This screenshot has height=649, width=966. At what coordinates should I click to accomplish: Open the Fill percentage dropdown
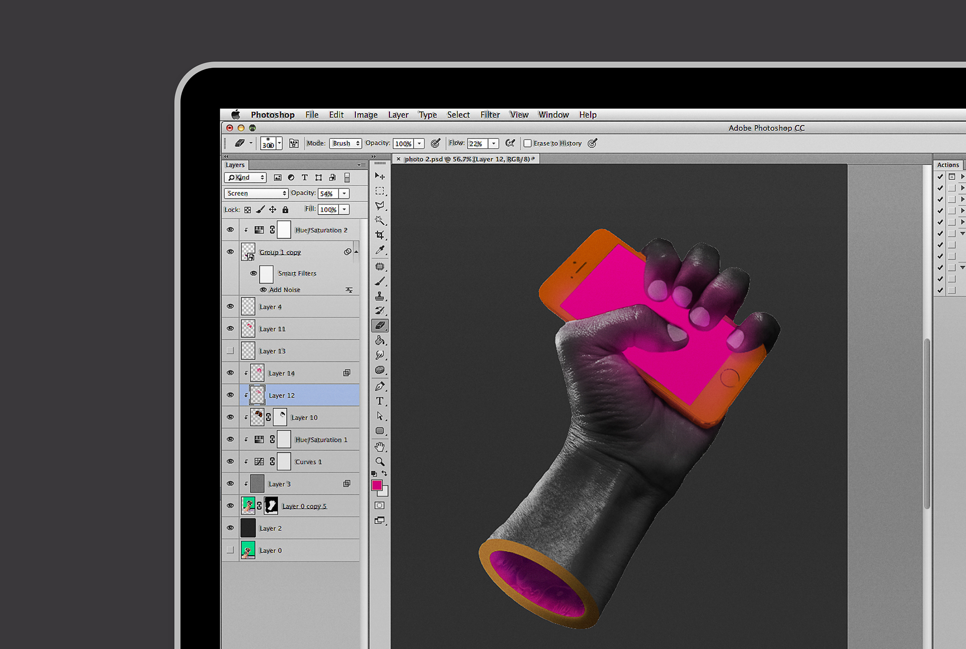click(x=344, y=210)
